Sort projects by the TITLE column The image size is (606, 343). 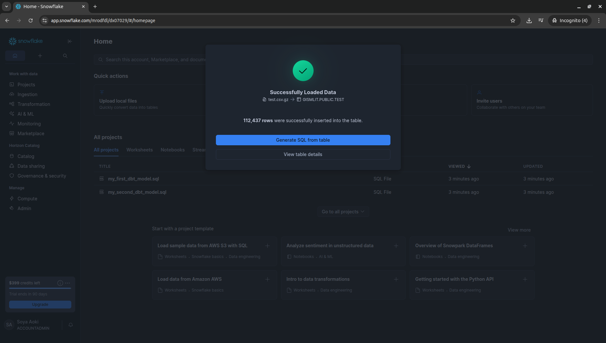[x=105, y=166]
